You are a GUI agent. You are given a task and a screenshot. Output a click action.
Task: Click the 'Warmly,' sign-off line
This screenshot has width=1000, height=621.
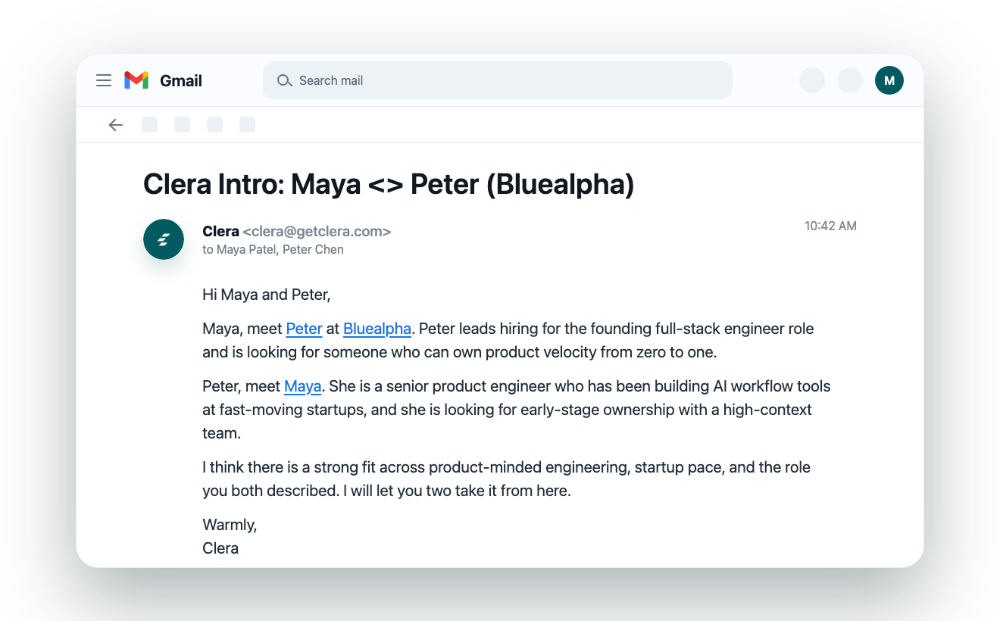[x=230, y=524]
